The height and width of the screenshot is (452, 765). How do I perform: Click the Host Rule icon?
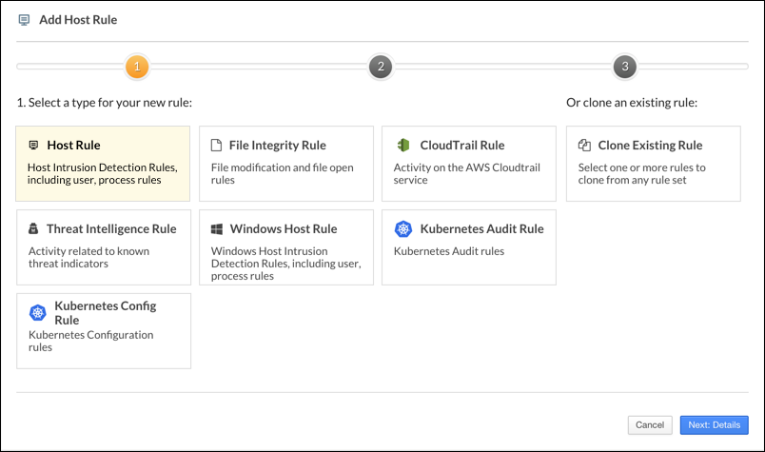[x=33, y=146]
